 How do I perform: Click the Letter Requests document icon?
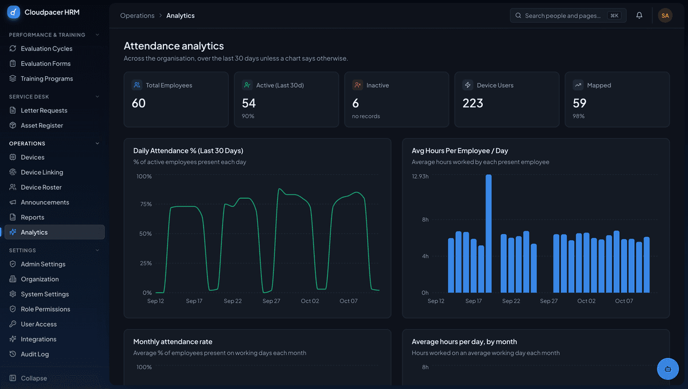[x=13, y=111]
